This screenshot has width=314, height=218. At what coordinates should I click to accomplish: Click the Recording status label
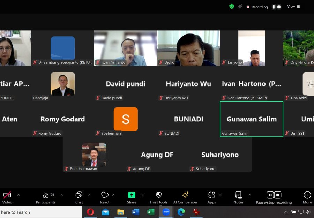point(261,7)
